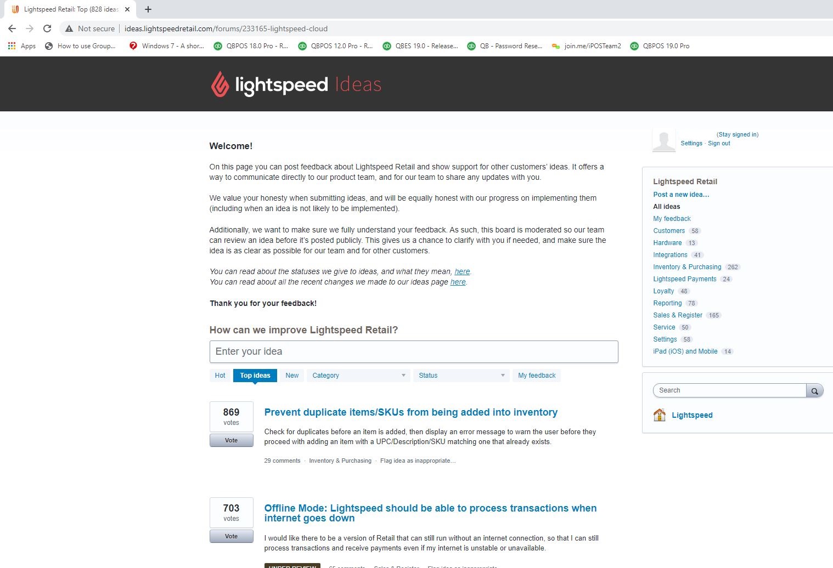Screen dimensions: 833x568
Task: Open 'Prevent duplicate items/SKUs' idea title
Action: click(x=411, y=412)
